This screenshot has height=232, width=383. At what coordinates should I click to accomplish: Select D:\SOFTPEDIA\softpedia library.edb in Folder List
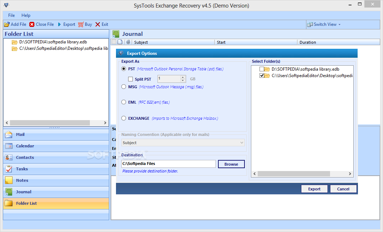53,42
